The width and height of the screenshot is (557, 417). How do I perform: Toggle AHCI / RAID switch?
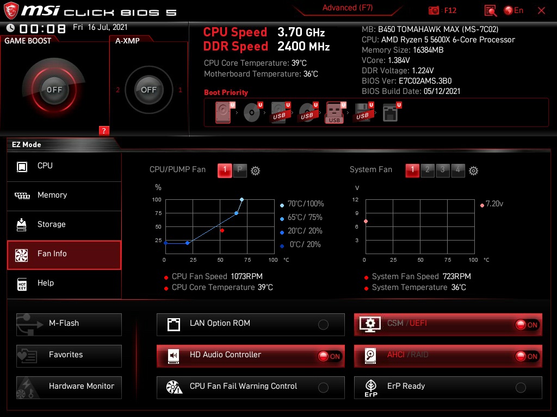[x=527, y=356]
